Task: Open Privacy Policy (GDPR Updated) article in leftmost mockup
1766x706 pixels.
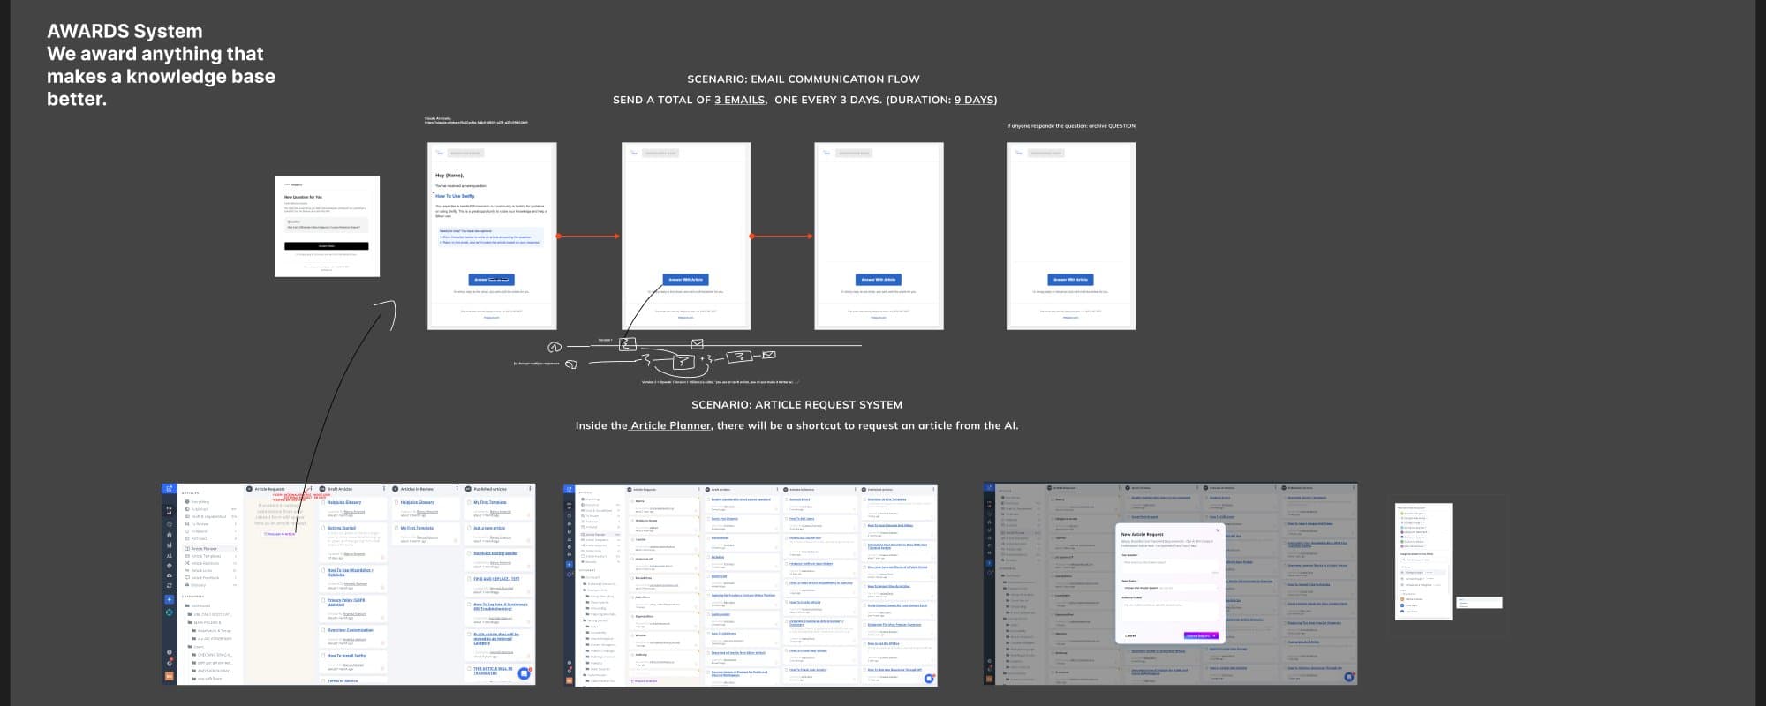Action: coord(346,602)
